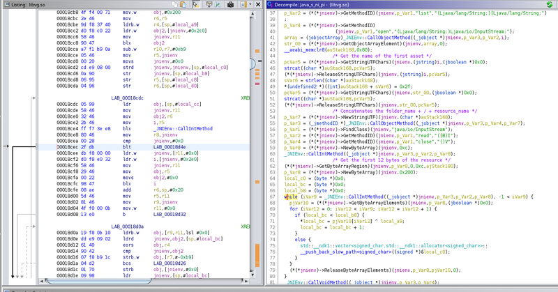The image size is (558, 292).
Task: Click address 00018cec in Listing
Action: pyautogui.click(x=67, y=147)
